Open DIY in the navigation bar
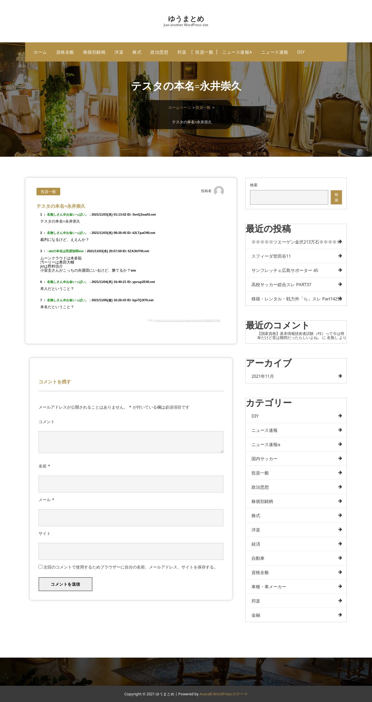372x702 pixels. click(301, 52)
